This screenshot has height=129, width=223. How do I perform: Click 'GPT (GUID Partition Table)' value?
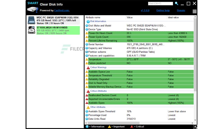(141, 52)
